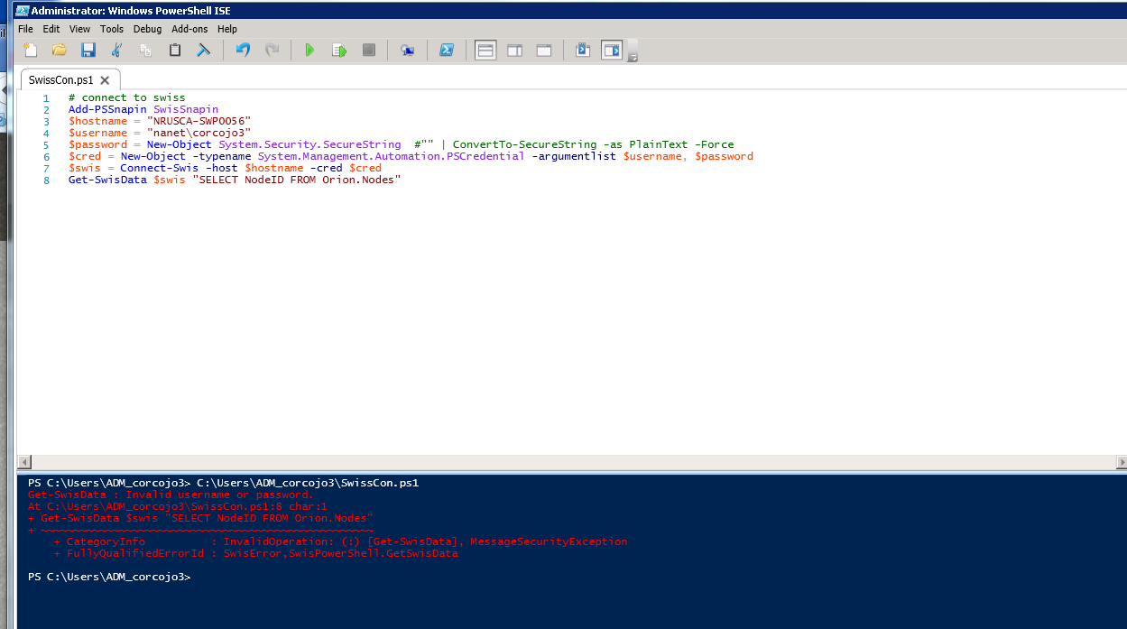The image size is (1127, 629).
Task: Show script pane on top layout
Action: point(485,51)
